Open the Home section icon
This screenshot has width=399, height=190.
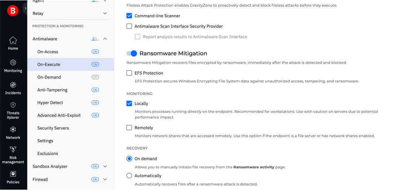(13, 40)
